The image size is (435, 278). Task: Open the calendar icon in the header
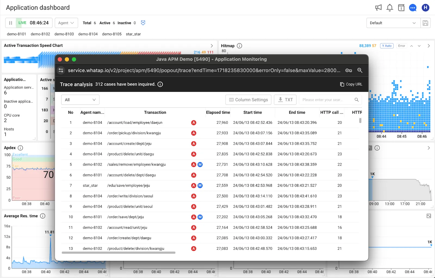coord(401,8)
